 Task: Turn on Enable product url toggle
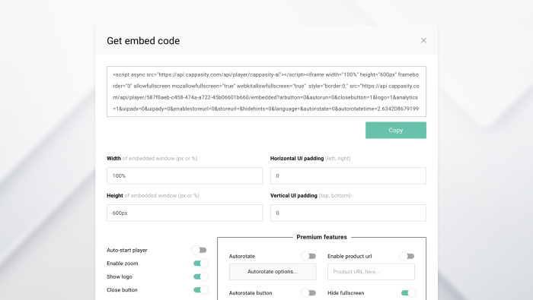click(407, 256)
